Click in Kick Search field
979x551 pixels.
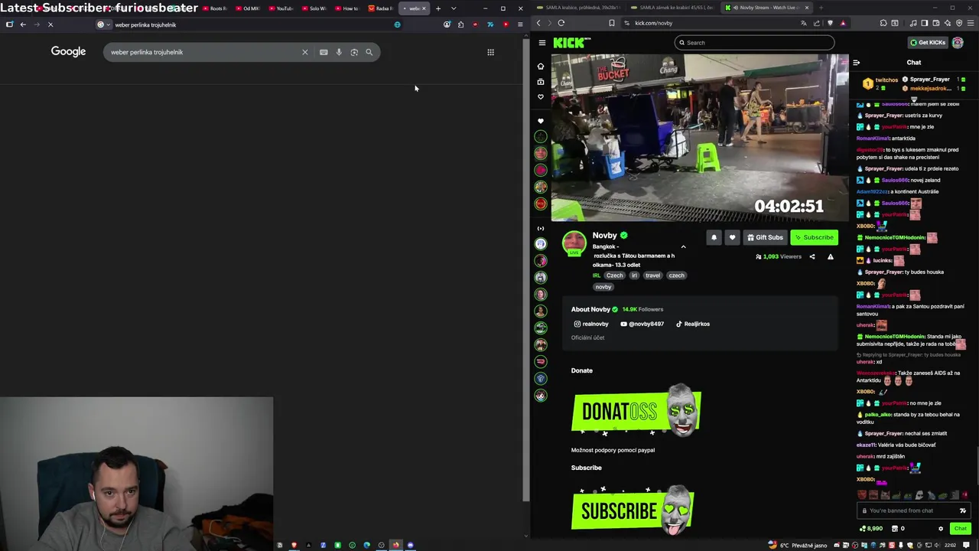pos(754,43)
